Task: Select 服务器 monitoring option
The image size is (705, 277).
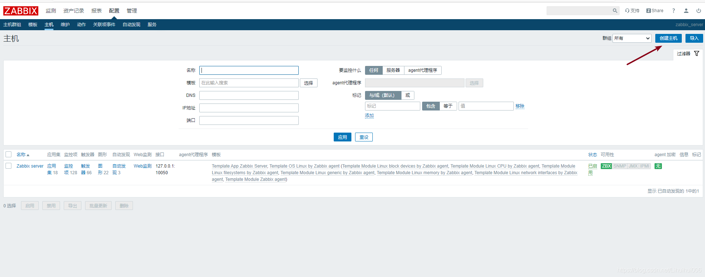Action: pos(393,70)
